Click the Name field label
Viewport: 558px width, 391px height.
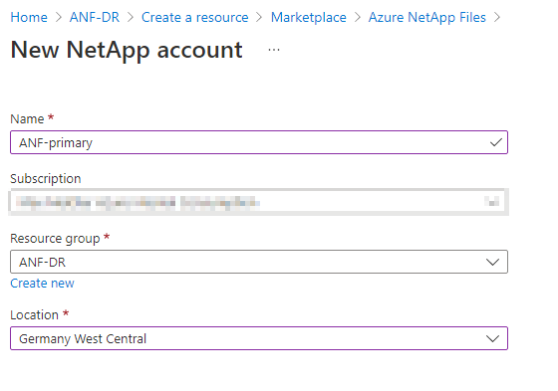pyautogui.click(x=27, y=118)
